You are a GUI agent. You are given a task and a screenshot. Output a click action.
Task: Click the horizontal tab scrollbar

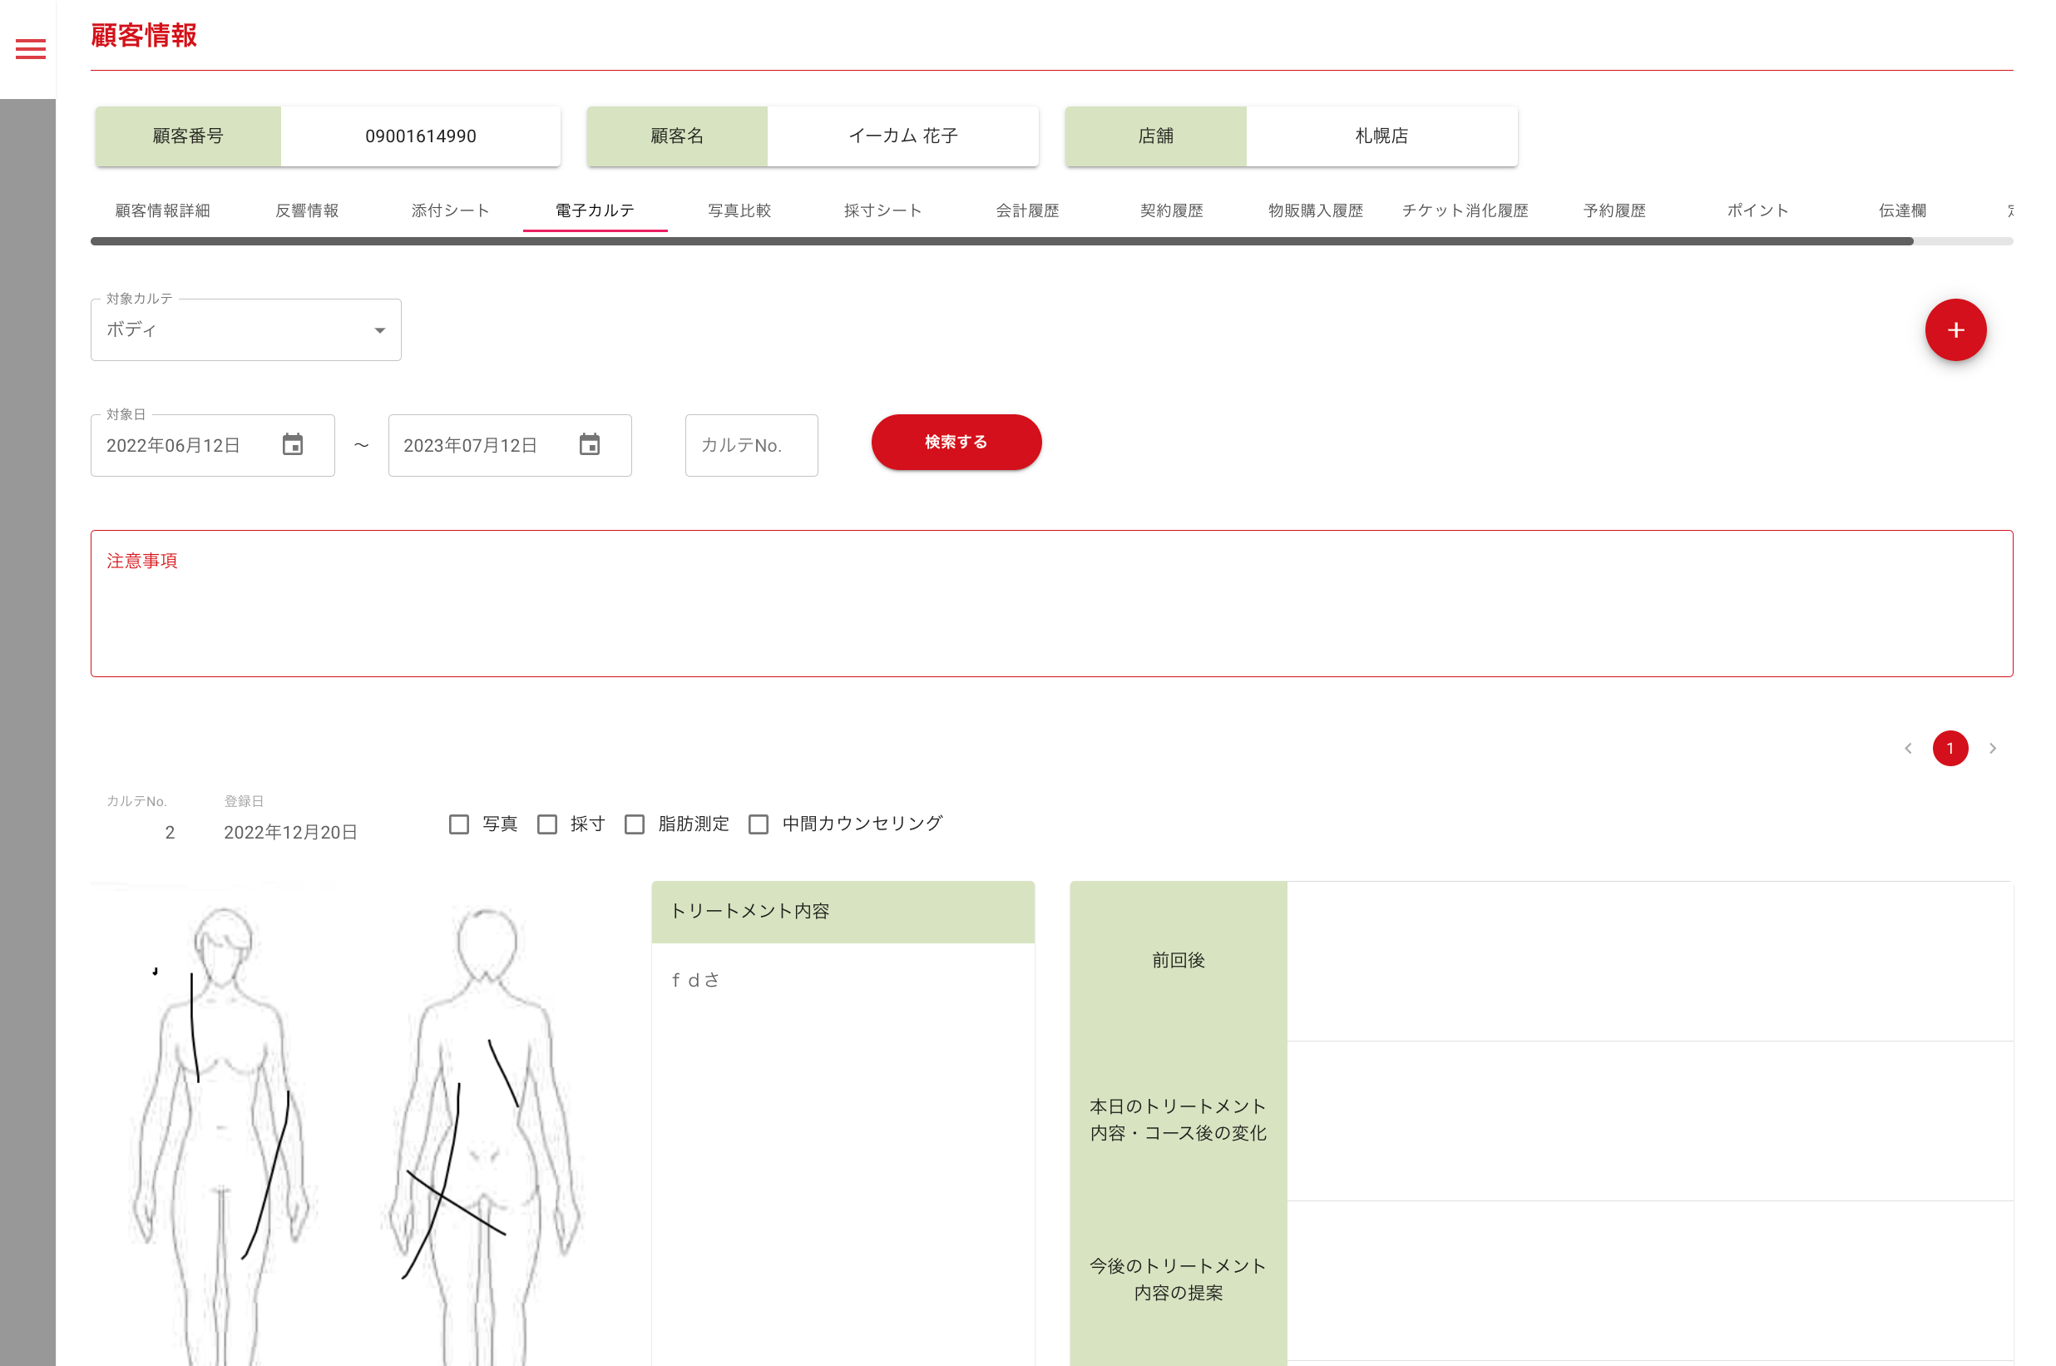1001,241
